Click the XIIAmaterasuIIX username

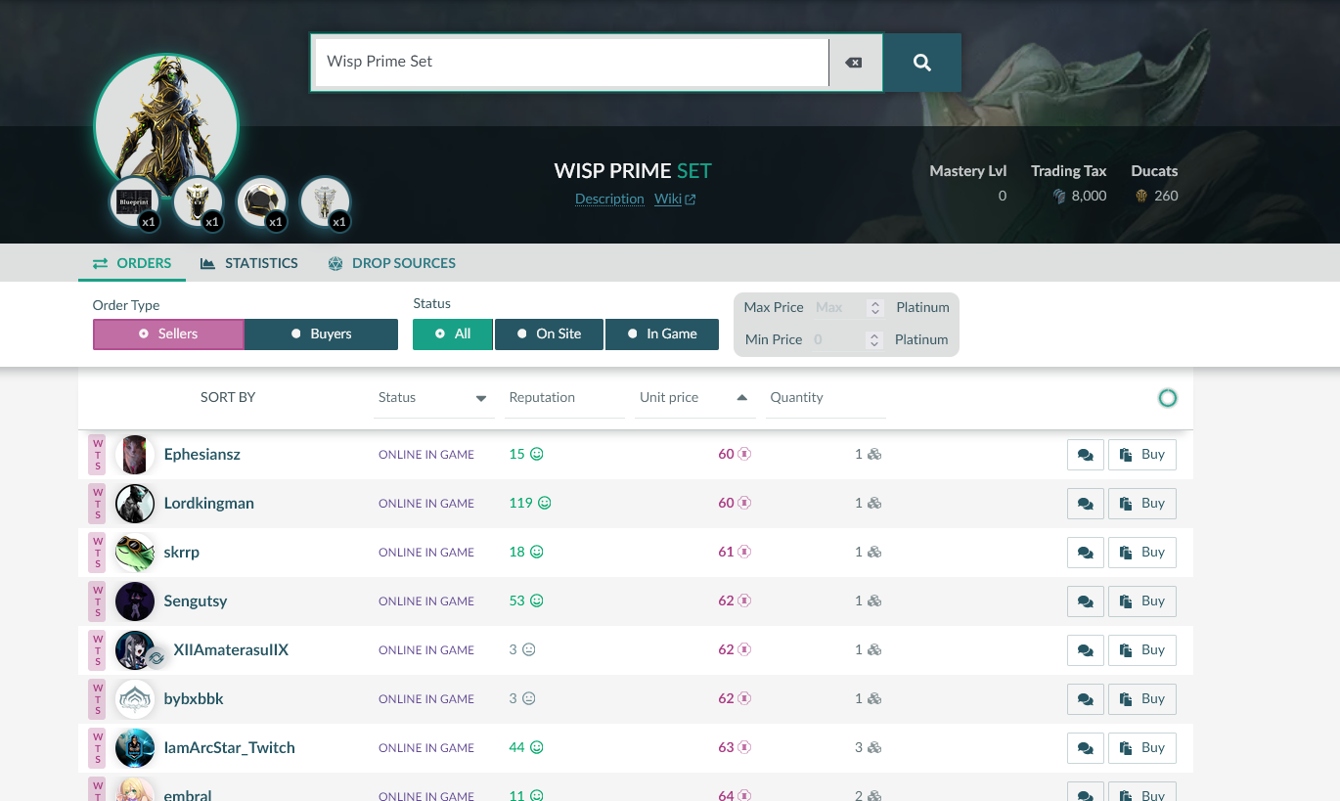[231, 650]
